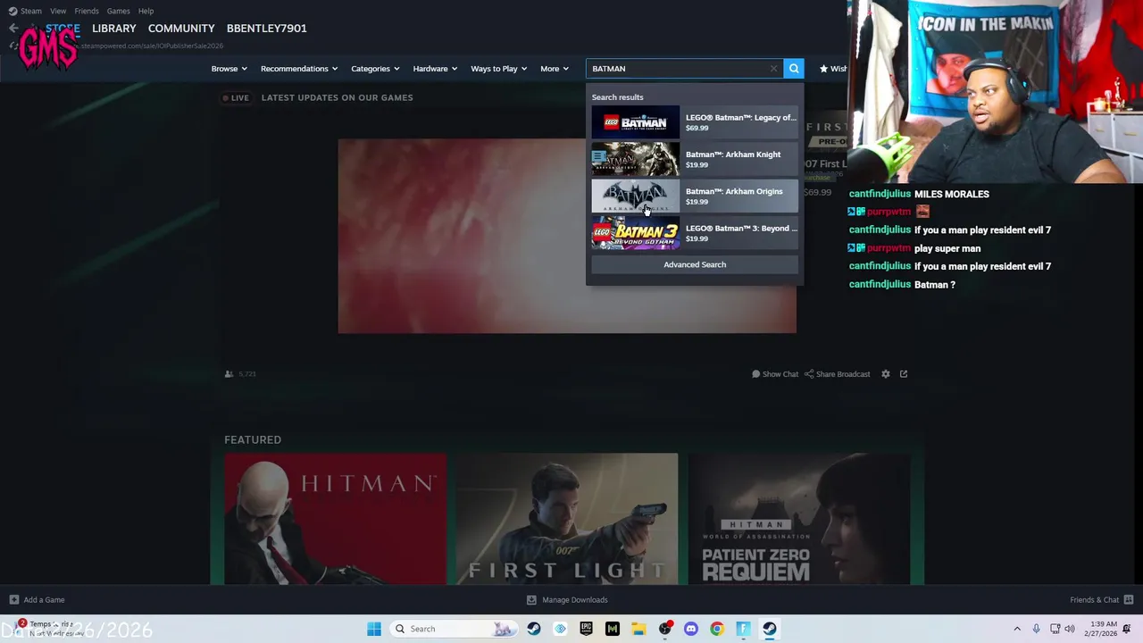Open the Help menu
This screenshot has height=643, width=1143.
pyautogui.click(x=146, y=11)
